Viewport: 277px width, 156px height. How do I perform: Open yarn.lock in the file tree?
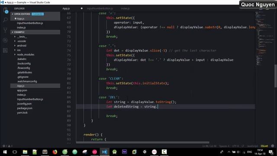click(x=22, y=113)
